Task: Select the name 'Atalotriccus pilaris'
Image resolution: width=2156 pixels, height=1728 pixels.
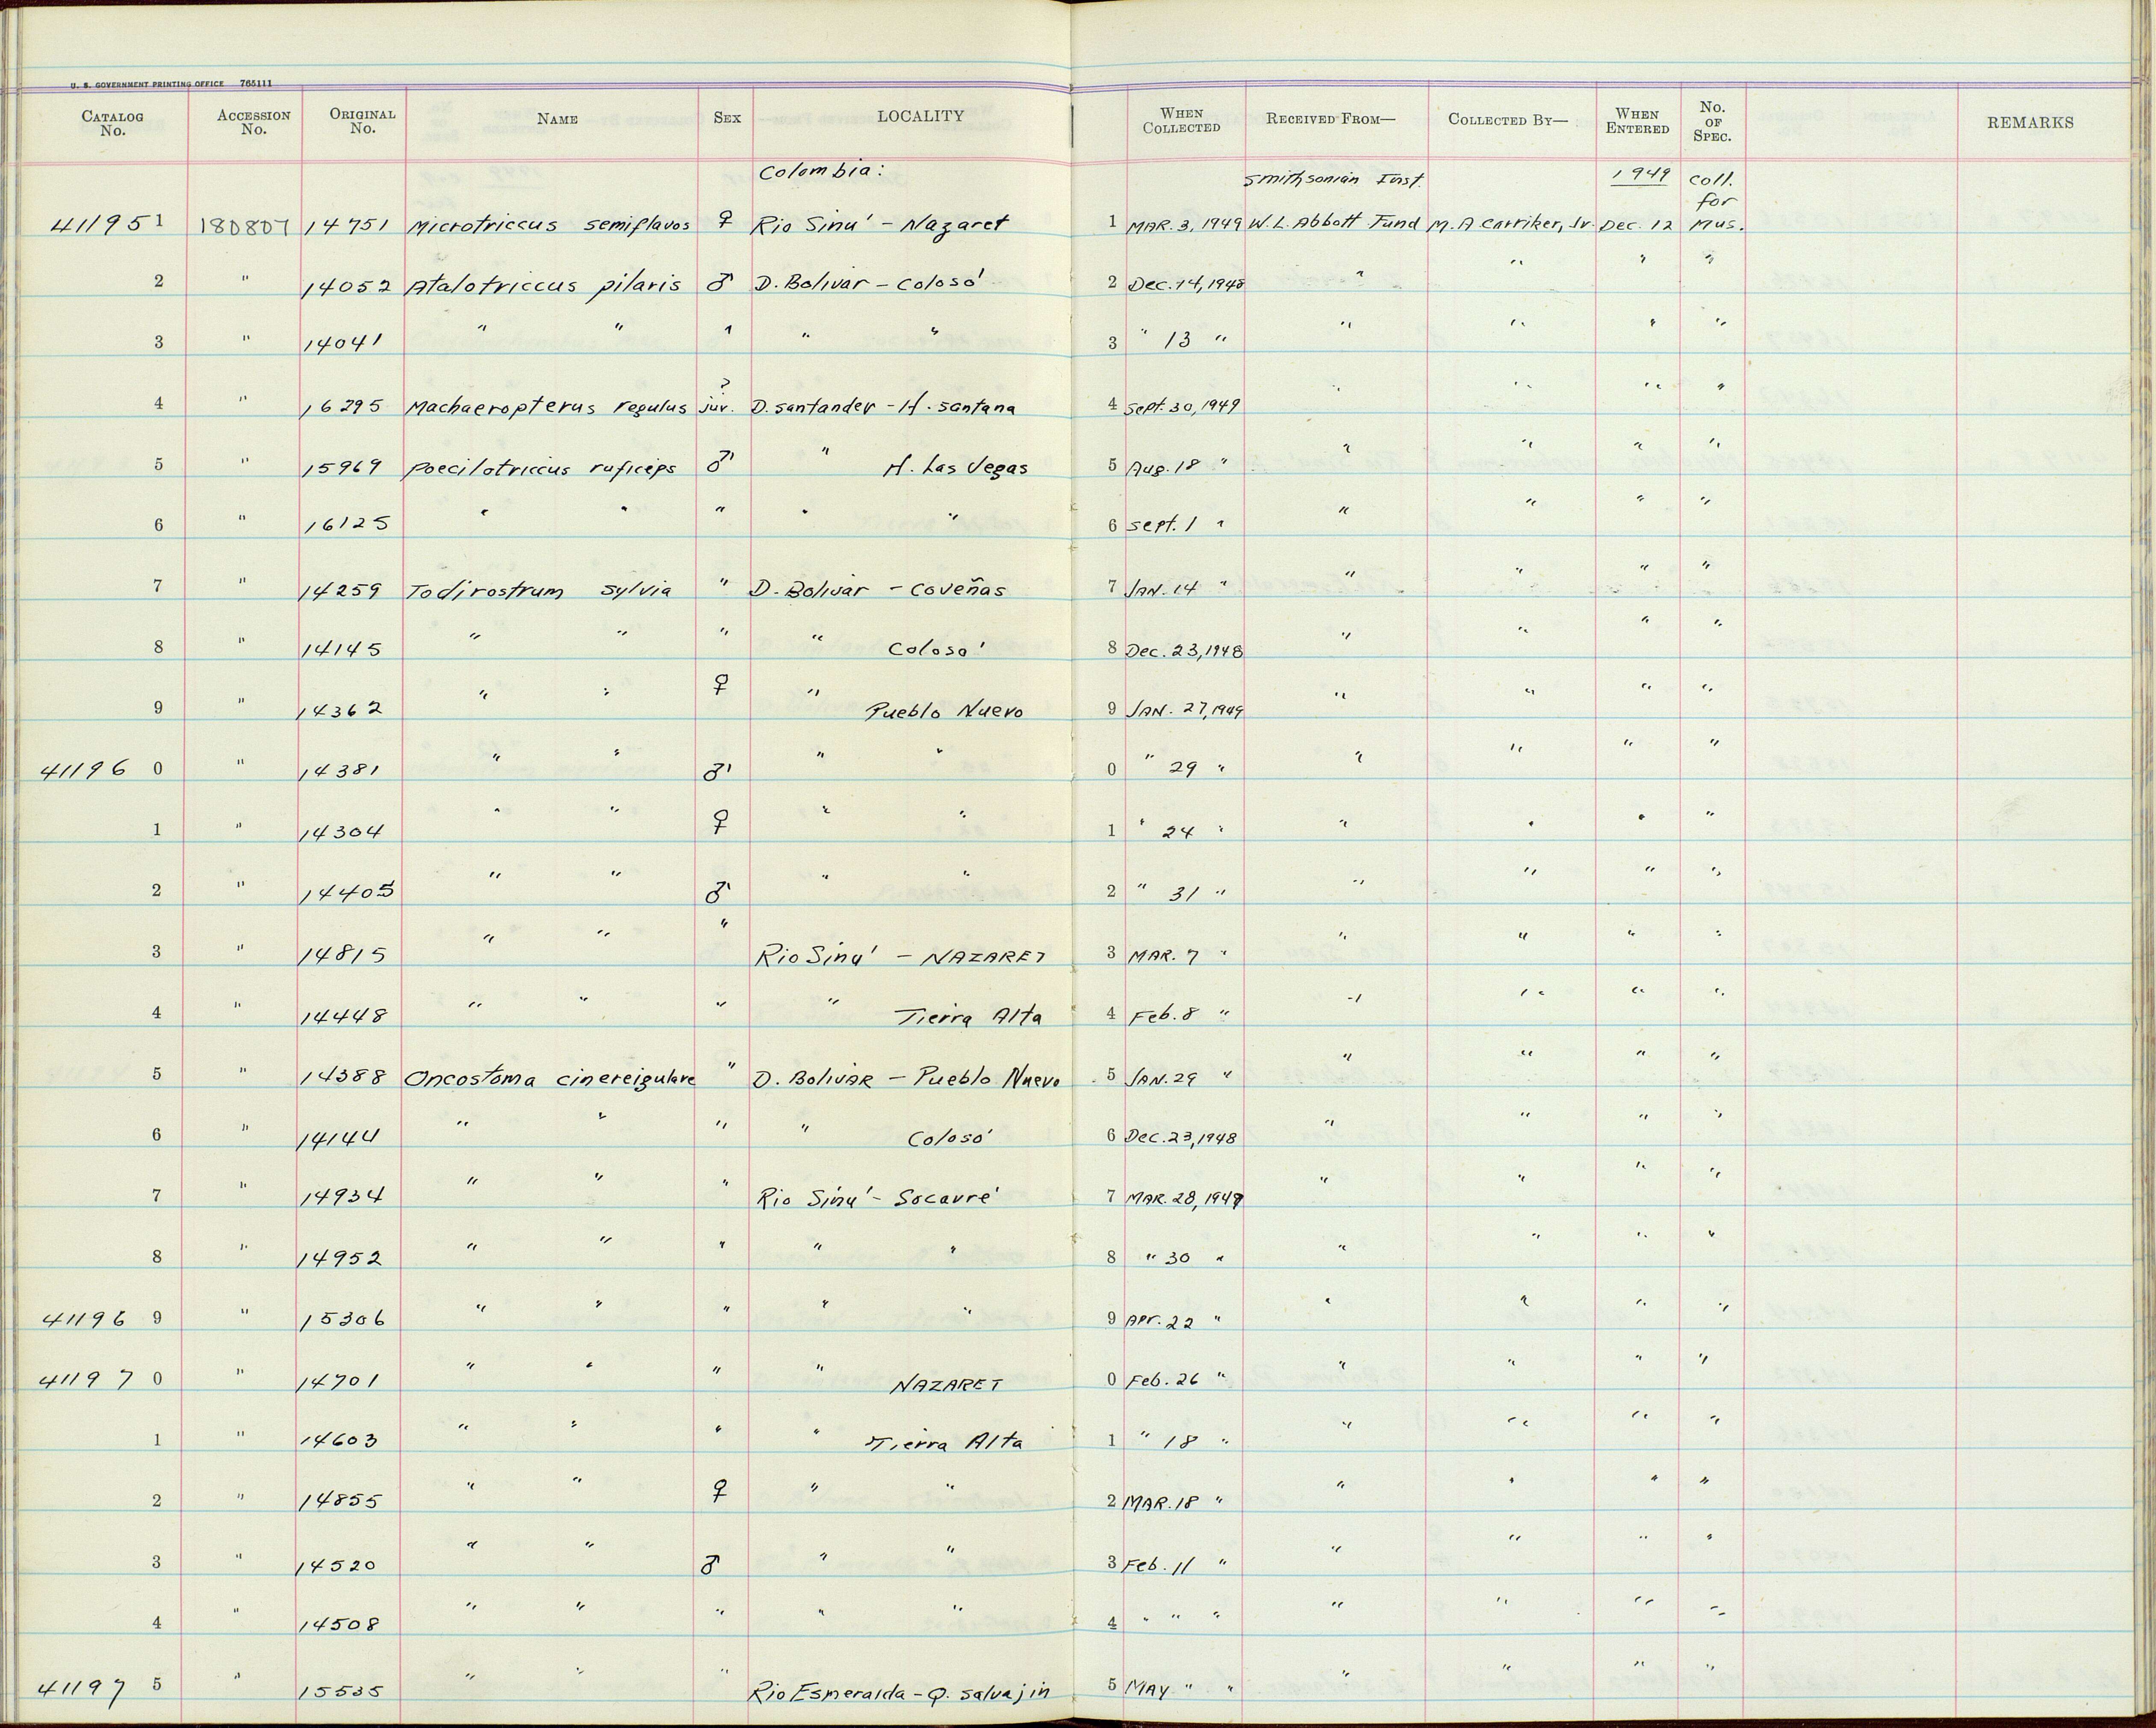Action: 543,285
